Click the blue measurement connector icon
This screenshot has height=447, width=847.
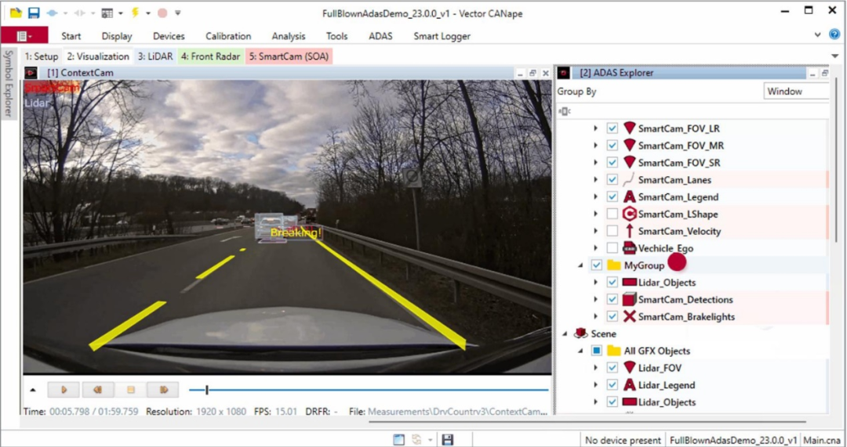52,13
